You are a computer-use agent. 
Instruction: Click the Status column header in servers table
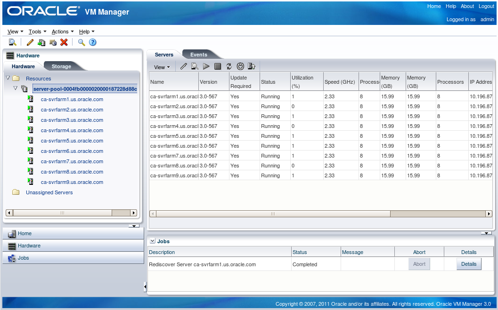pos(275,82)
